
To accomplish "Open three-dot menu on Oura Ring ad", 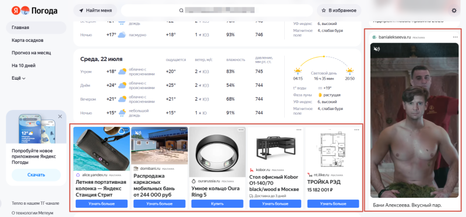I will click(x=241, y=130).
